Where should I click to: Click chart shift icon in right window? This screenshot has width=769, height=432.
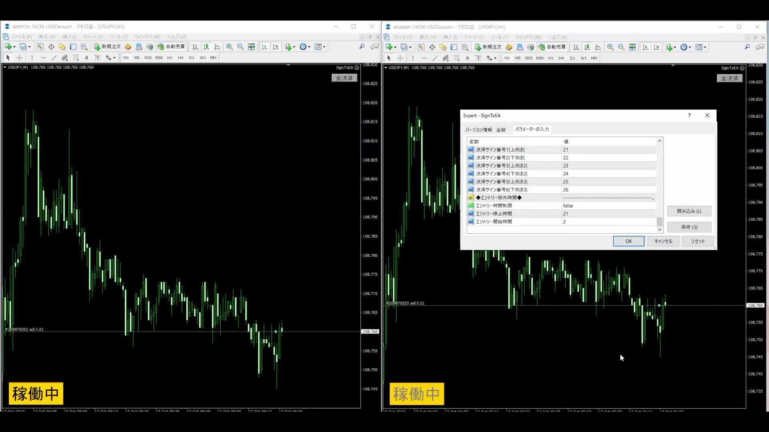(656, 47)
